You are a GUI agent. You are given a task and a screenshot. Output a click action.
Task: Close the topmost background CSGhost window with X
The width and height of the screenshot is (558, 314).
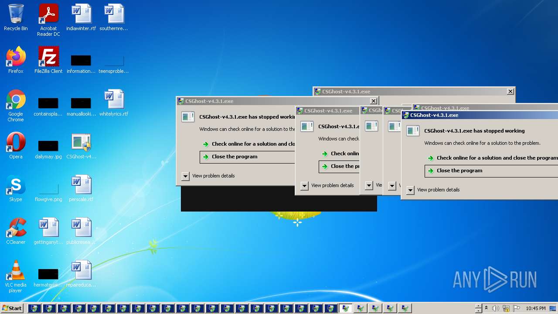tap(510, 91)
